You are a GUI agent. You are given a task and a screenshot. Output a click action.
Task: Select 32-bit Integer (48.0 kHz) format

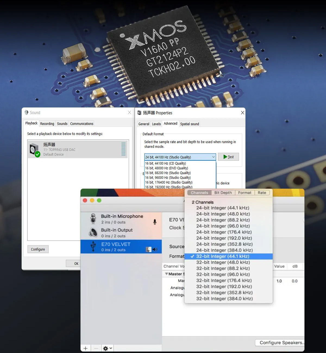pos(228,262)
